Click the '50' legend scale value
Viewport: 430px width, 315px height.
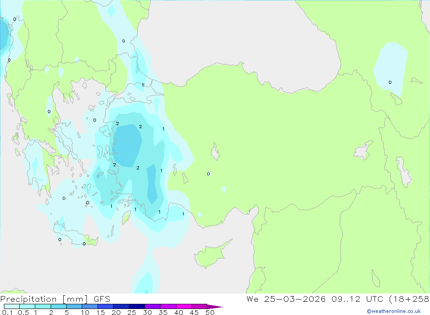(x=210, y=312)
